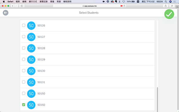This screenshot has height=112, width=179.
Task: Click the student name 50131
Action: point(41,82)
